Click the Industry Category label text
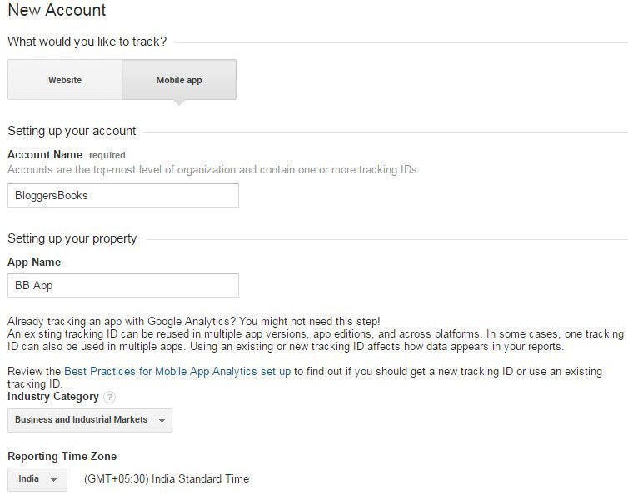 [53, 397]
